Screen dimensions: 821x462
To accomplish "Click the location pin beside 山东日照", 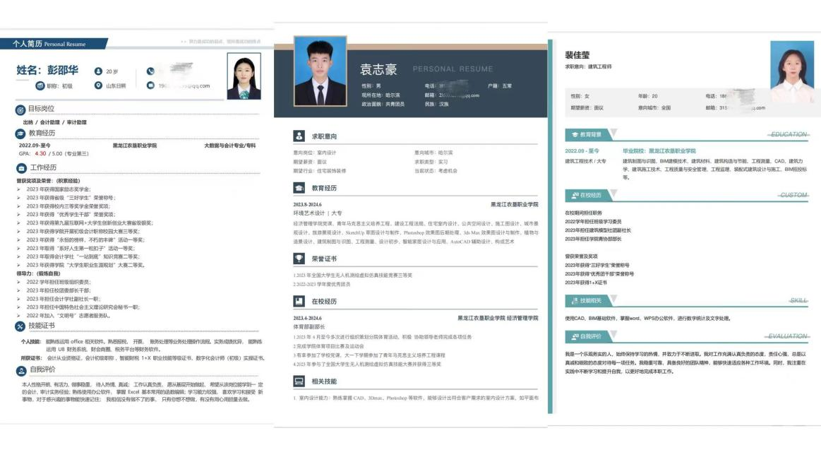I will click(98, 85).
